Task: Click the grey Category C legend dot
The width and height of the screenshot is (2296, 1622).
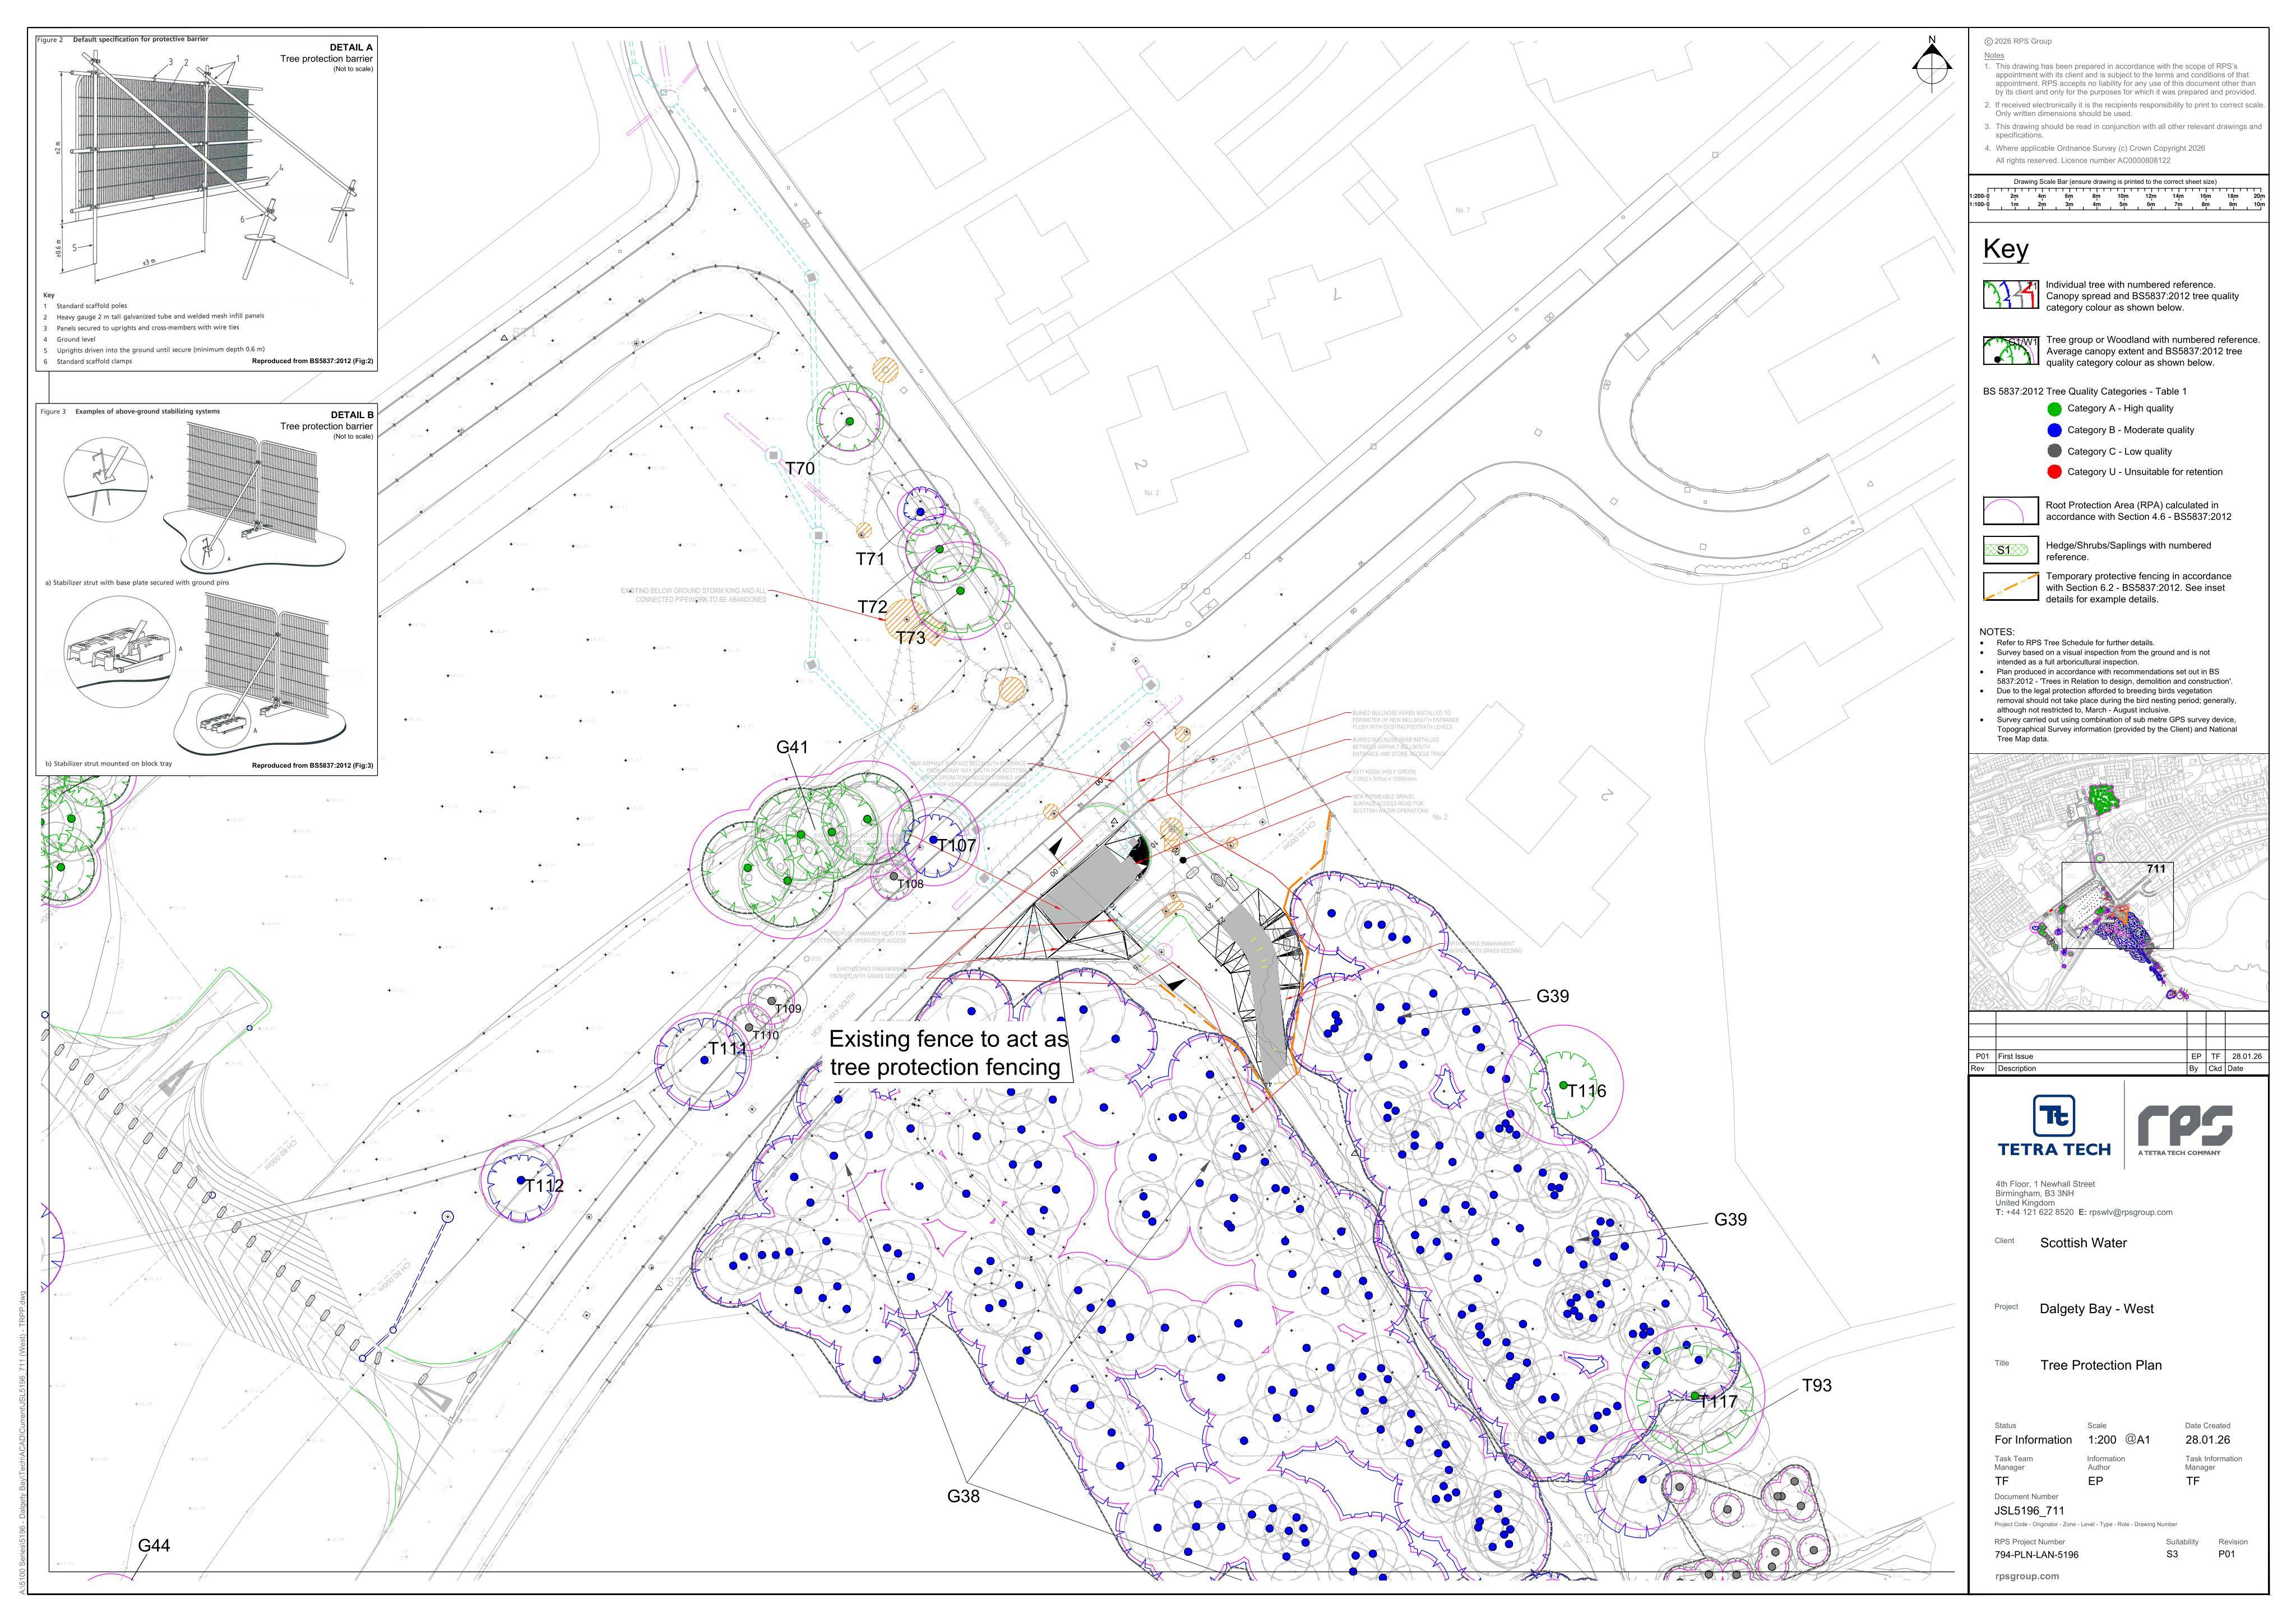Action: [2054, 451]
